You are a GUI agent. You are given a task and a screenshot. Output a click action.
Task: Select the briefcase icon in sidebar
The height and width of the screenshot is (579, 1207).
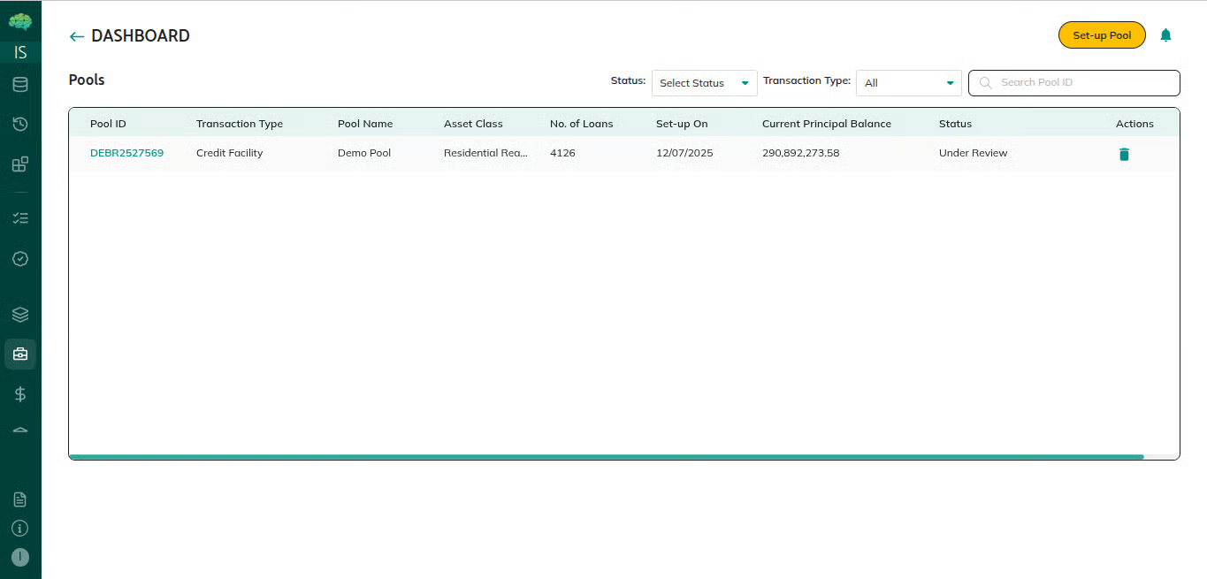pos(19,354)
